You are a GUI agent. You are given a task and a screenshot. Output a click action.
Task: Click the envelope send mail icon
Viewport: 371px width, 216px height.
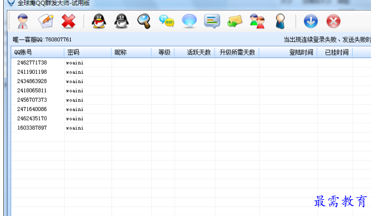pyautogui.click(x=235, y=21)
